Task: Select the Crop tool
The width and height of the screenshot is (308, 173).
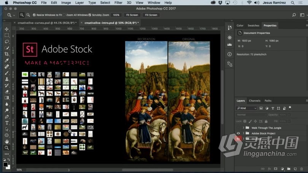Action: (x=7, y=54)
